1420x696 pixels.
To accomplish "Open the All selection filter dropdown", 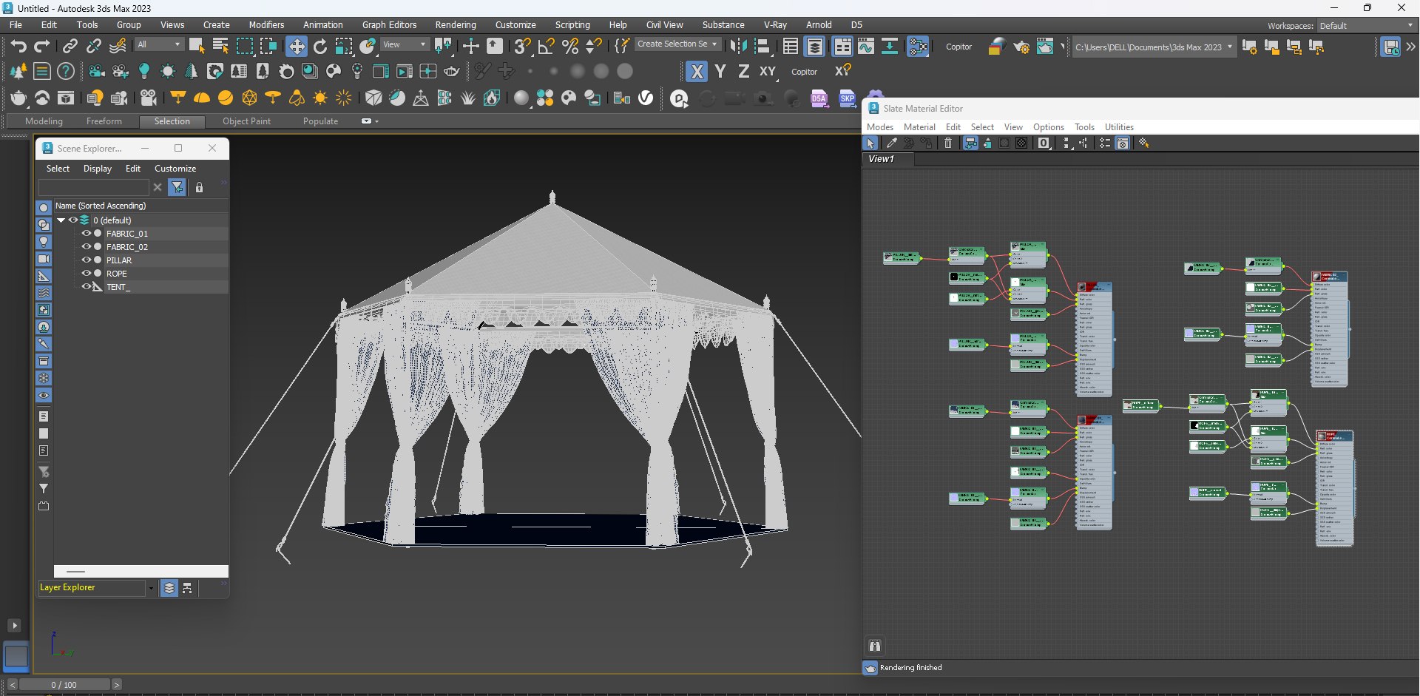I will click(158, 44).
